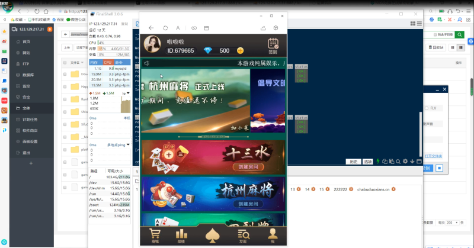The image size is (474, 248).
Task: Copy the server IP via 复制 link in FinalShell
Action: point(124,24)
